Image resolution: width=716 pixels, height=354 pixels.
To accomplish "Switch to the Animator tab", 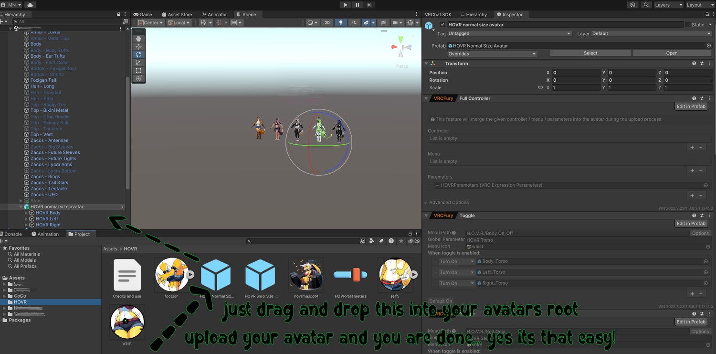I will (x=214, y=14).
